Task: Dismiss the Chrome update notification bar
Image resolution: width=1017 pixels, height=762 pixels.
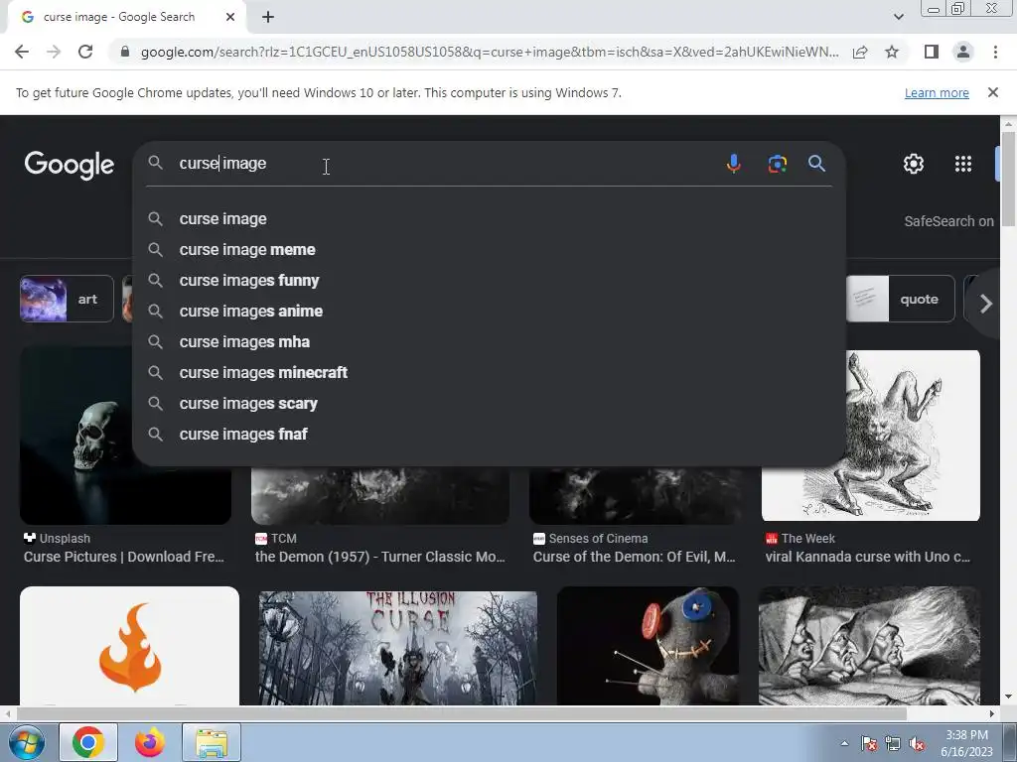Action: pyautogui.click(x=992, y=92)
